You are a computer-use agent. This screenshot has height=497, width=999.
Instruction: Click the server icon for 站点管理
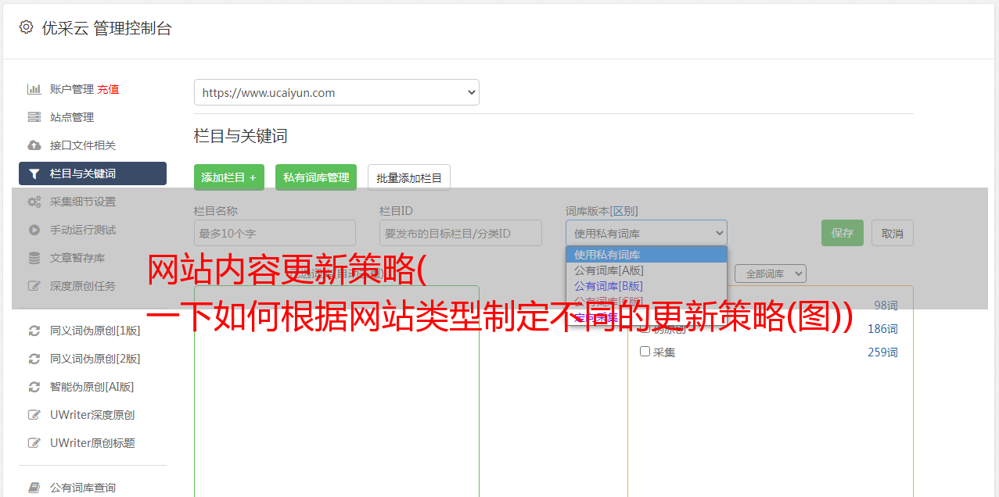[34, 117]
